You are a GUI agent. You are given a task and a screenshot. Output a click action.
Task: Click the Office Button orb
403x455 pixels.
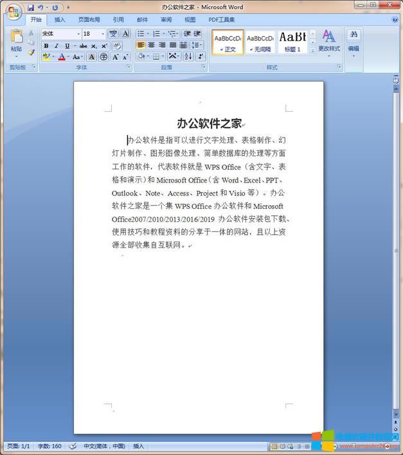coord(13,12)
